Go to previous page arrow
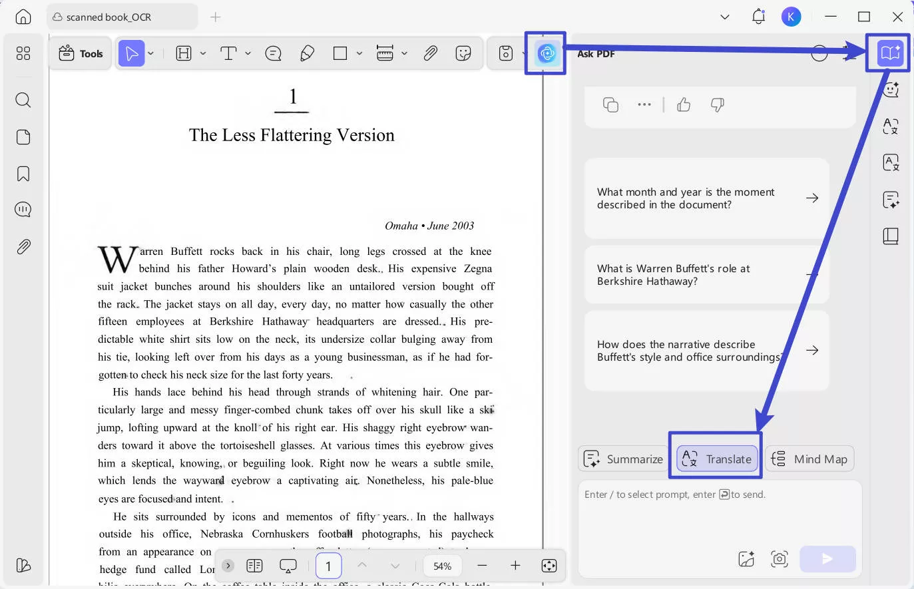Viewport: 914px width, 589px height. [362, 566]
